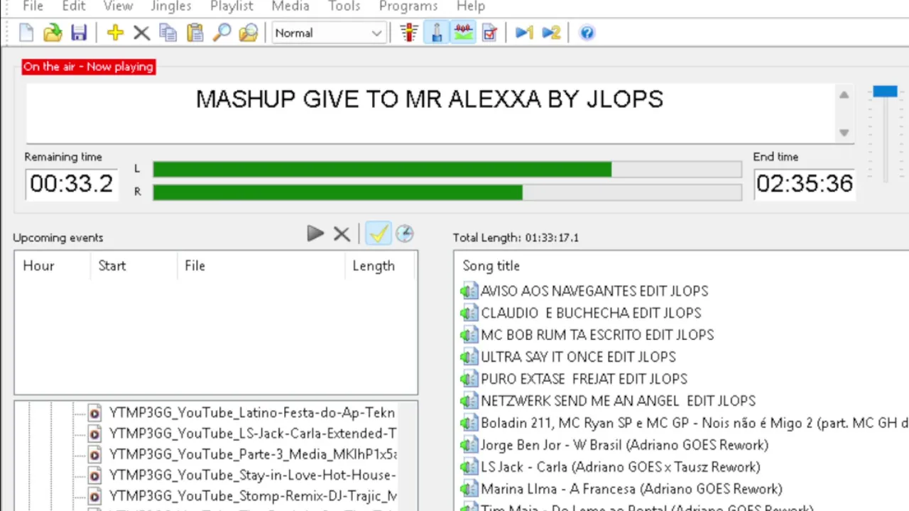Toggle the yellow checkmark events button
This screenshot has width=909, height=511.
[378, 233]
